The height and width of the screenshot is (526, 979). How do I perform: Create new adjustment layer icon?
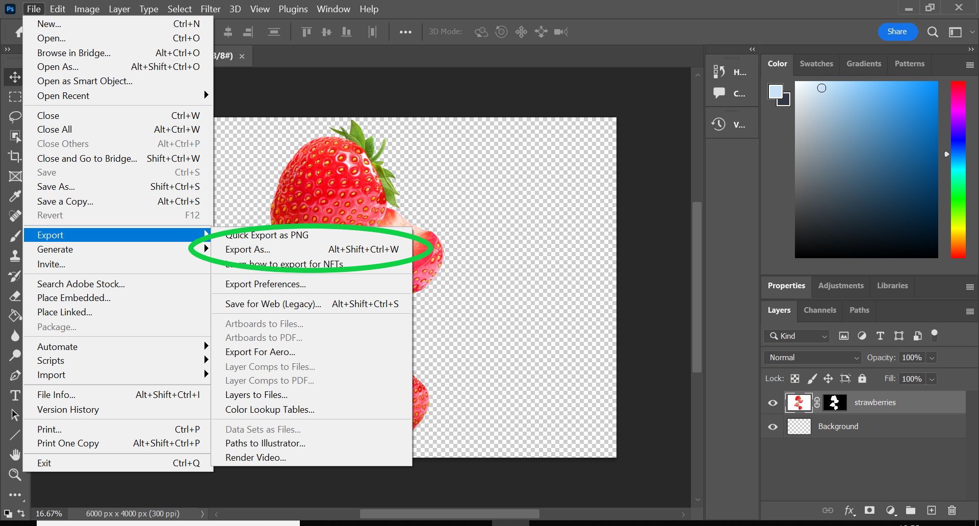[x=890, y=510]
